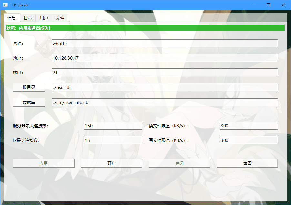This screenshot has width=291, height=205.
Task: Minimize the FTP Server window
Action: (254, 5)
